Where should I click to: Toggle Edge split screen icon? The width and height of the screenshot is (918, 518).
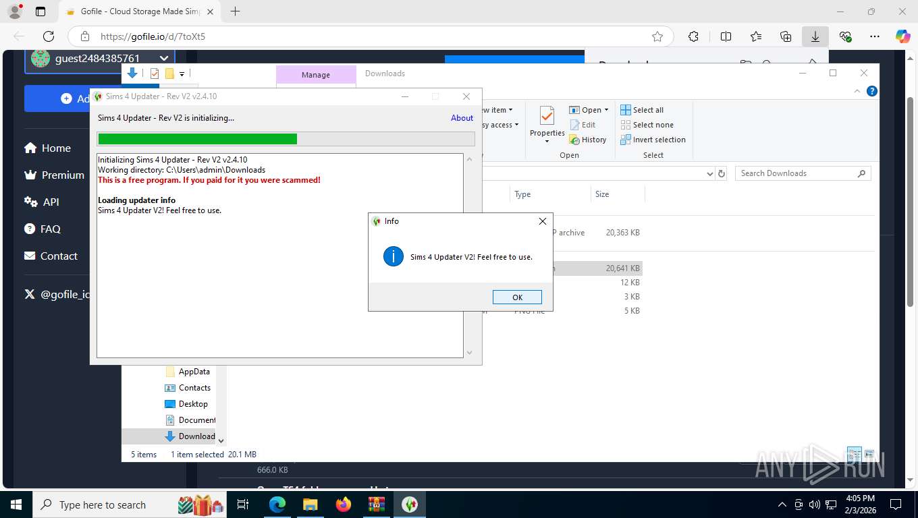[x=726, y=36]
